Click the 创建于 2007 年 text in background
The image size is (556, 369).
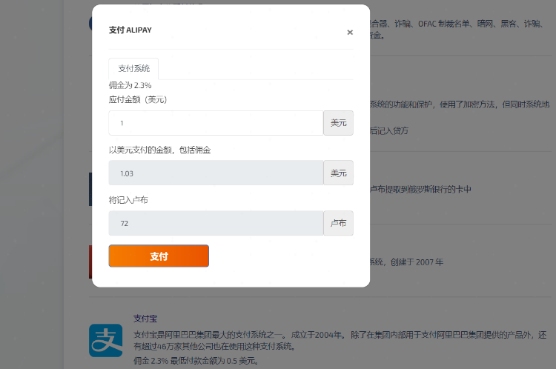417,262
